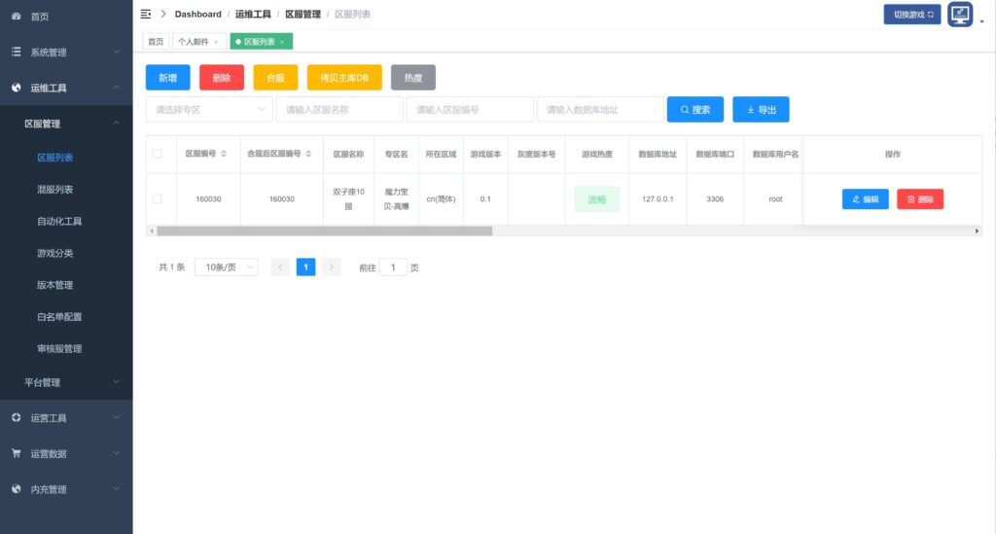Click the 127.0.0.1 database address cell
Viewport: 996px width, 534px height.
[658, 198]
